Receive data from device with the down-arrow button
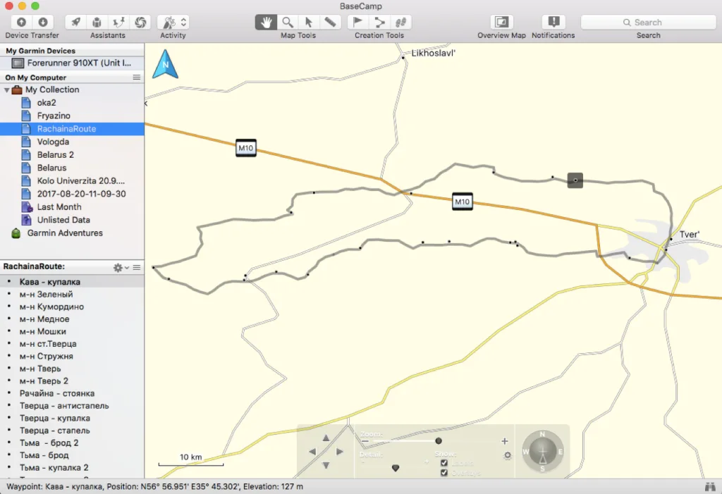The height and width of the screenshot is (494, 722). (43, 22)
